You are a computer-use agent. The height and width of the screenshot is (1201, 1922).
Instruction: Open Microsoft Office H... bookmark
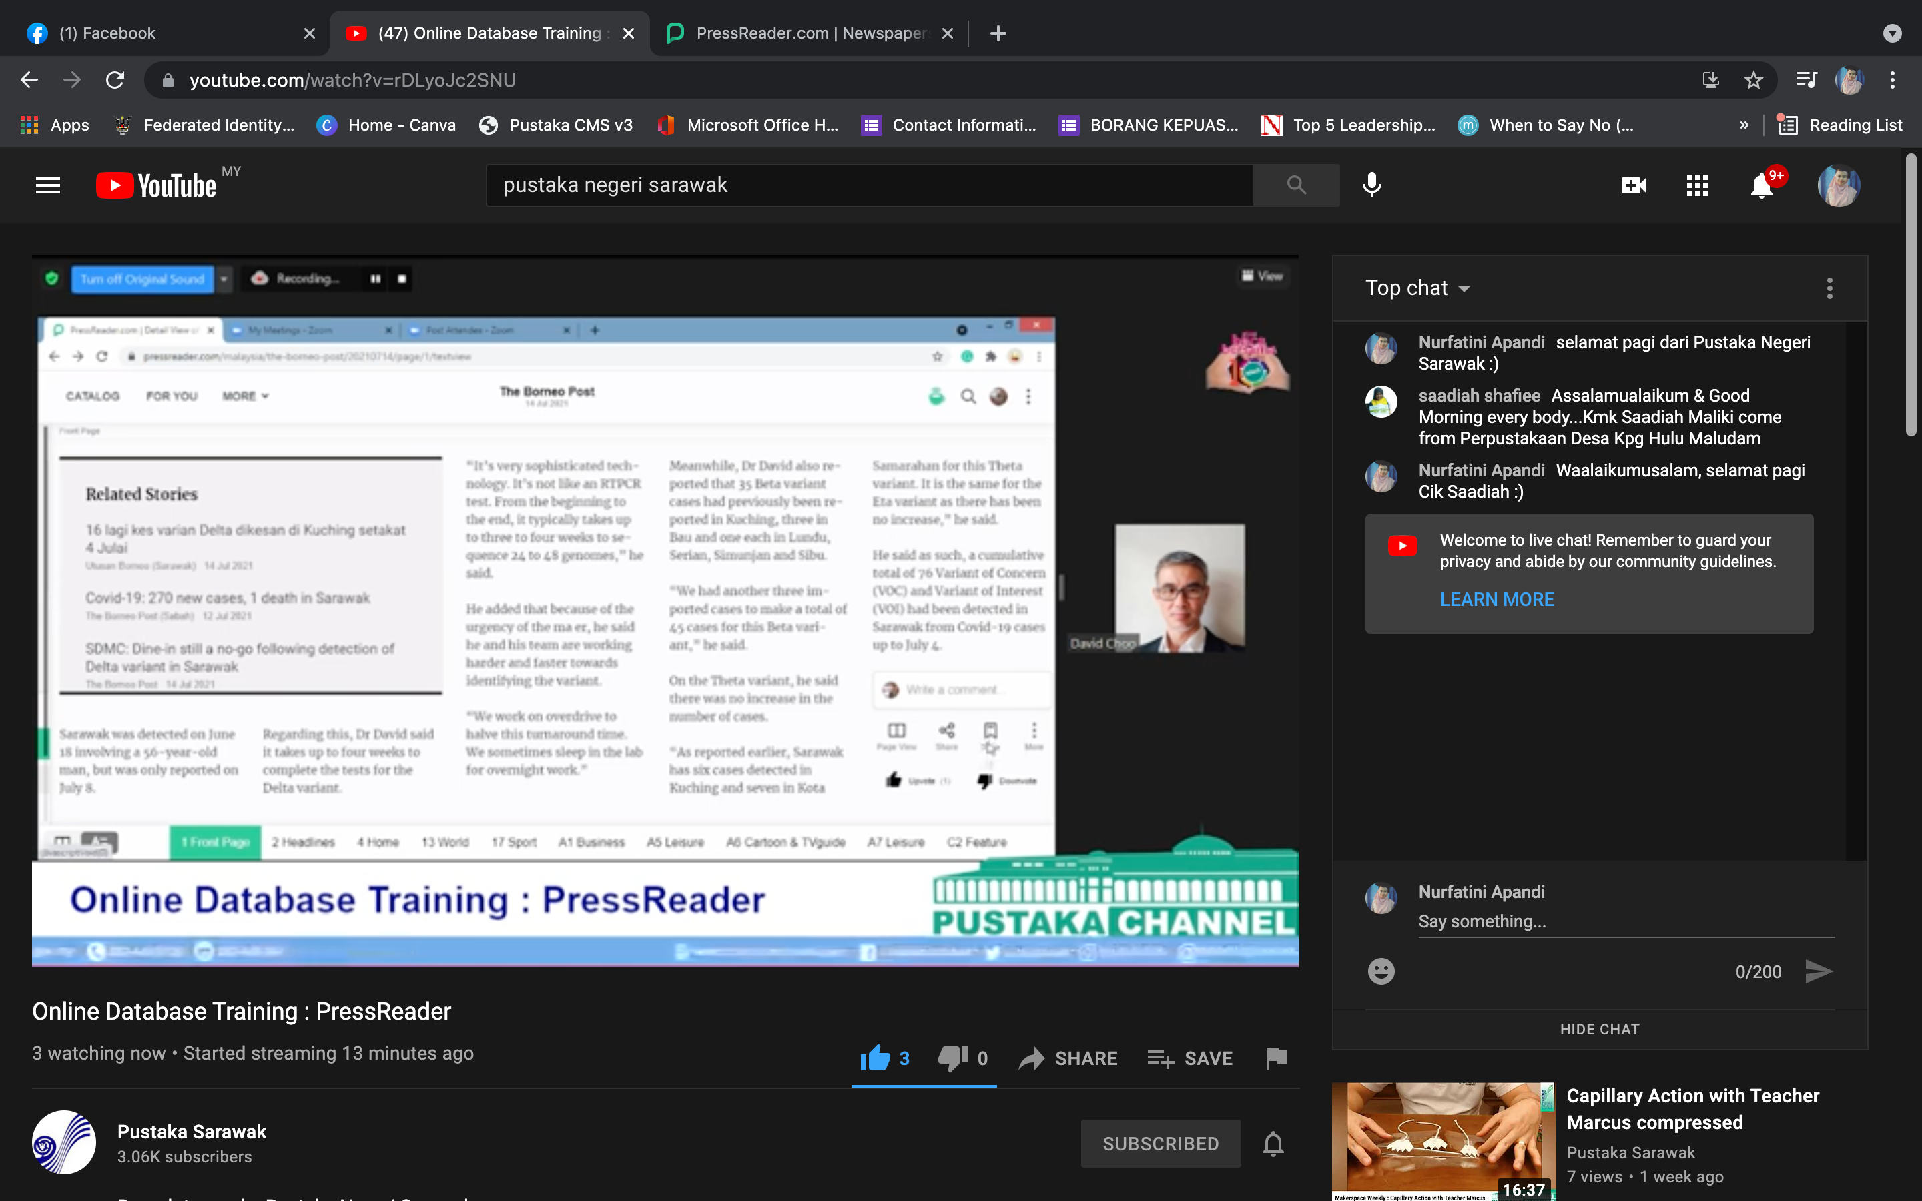coord(747,125)
